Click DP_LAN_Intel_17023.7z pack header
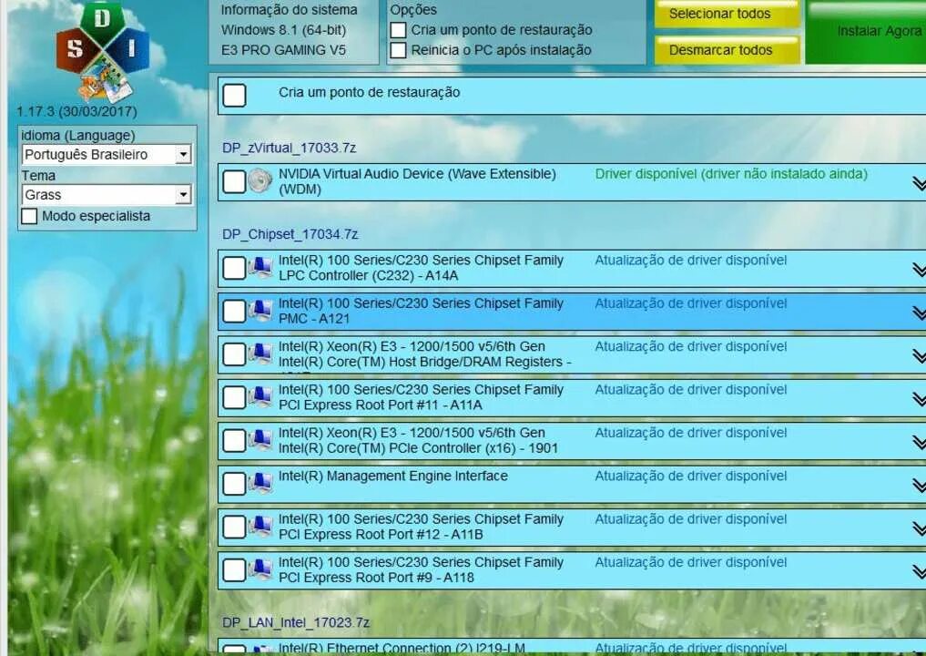This screenshot has width=926, height=656. coord(296,622)
